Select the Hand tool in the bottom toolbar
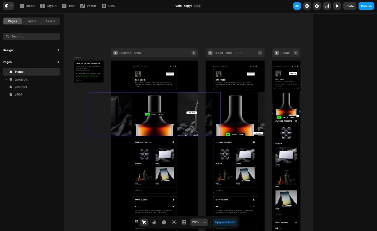 pyautogui.click(x=154, y=222)
